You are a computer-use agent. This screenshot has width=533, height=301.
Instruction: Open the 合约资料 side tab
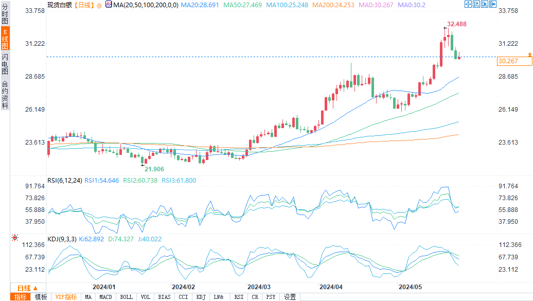click(5, 95)
